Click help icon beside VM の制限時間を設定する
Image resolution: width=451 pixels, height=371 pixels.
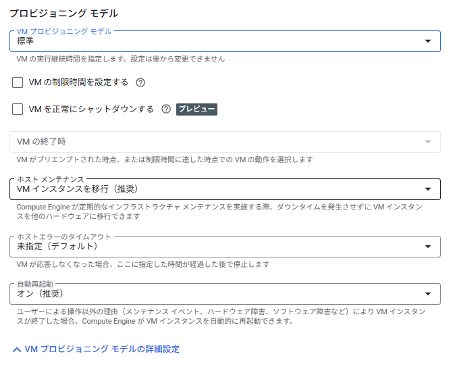click(x=140, y=82)
